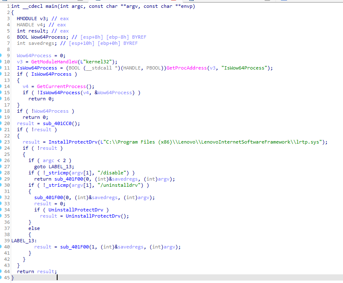The width and height of the screenshot is (343, 283).
Task: Click !Wow64Process condition on line 18
Action: pos(50,111)
